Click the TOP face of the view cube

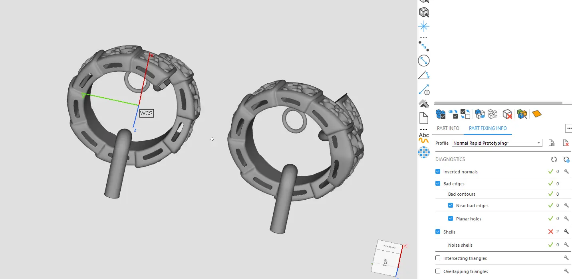click(385, 263)
